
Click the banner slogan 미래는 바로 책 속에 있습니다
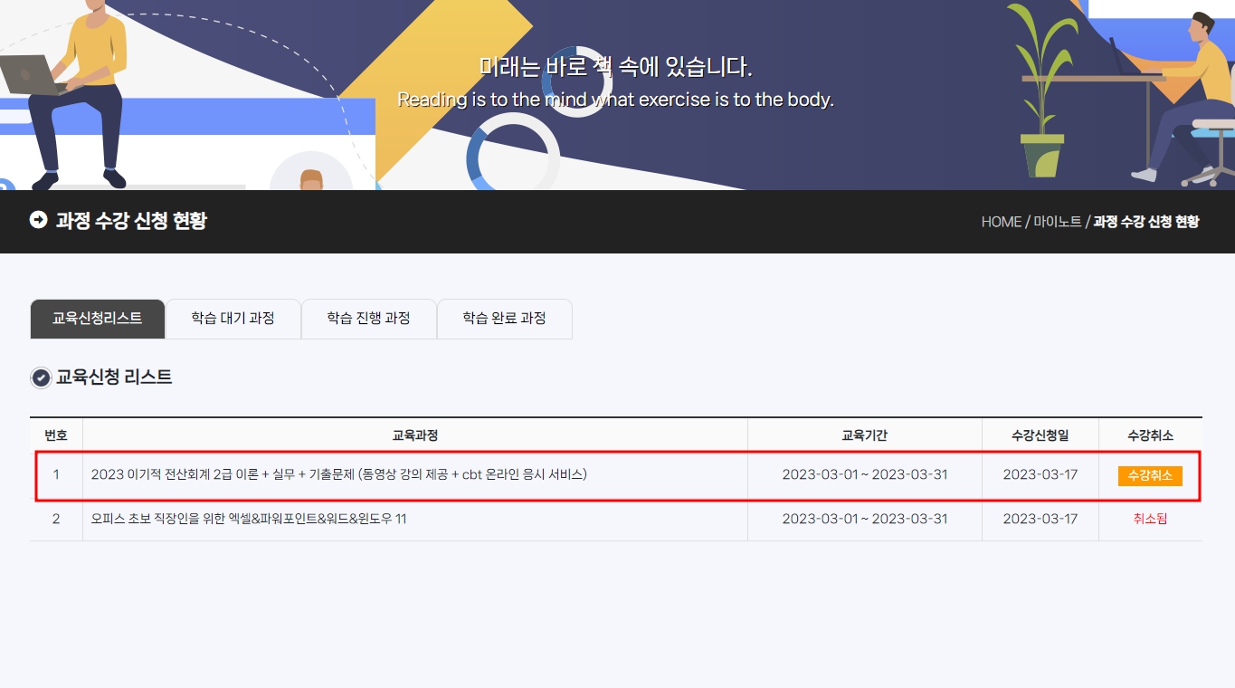point(615,67)
